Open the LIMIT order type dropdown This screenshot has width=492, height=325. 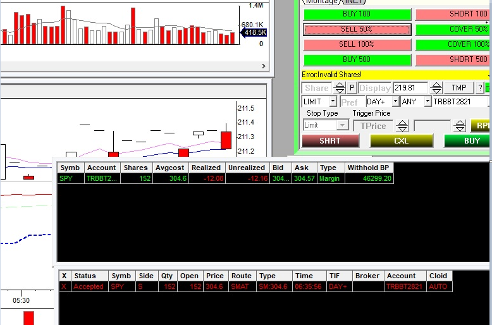(333, 101)
